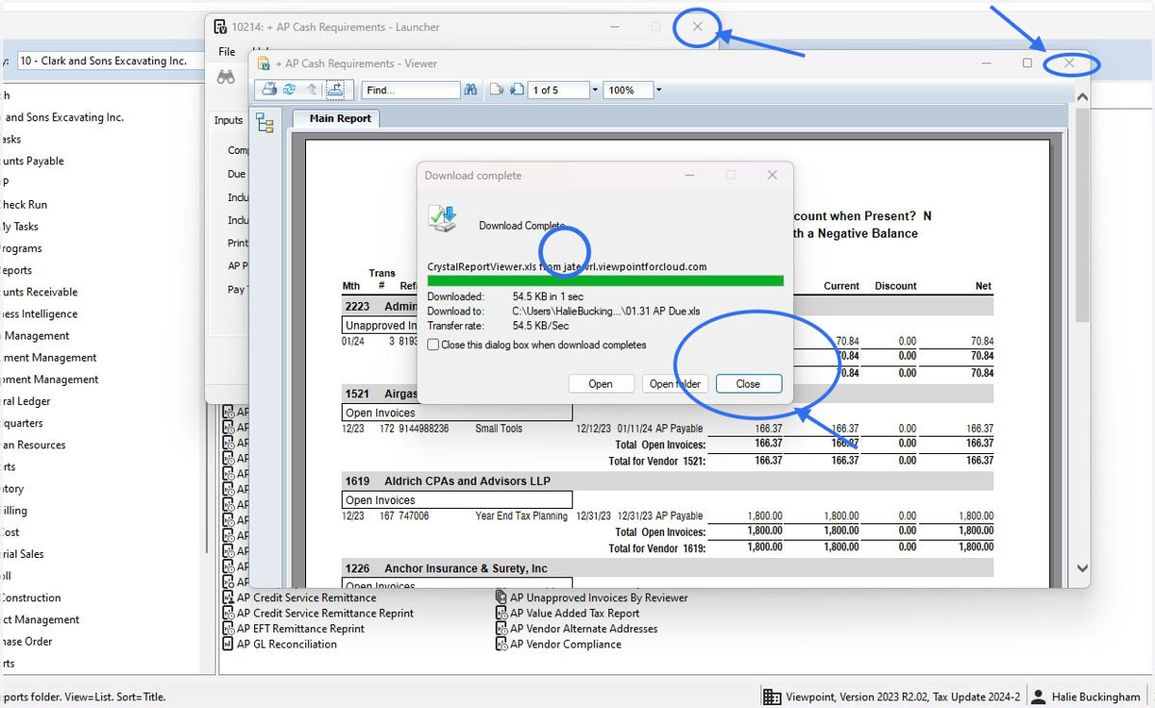Click the Viewer scroll up arrow
1155x708 pixels.
(x=1082, y=97)
